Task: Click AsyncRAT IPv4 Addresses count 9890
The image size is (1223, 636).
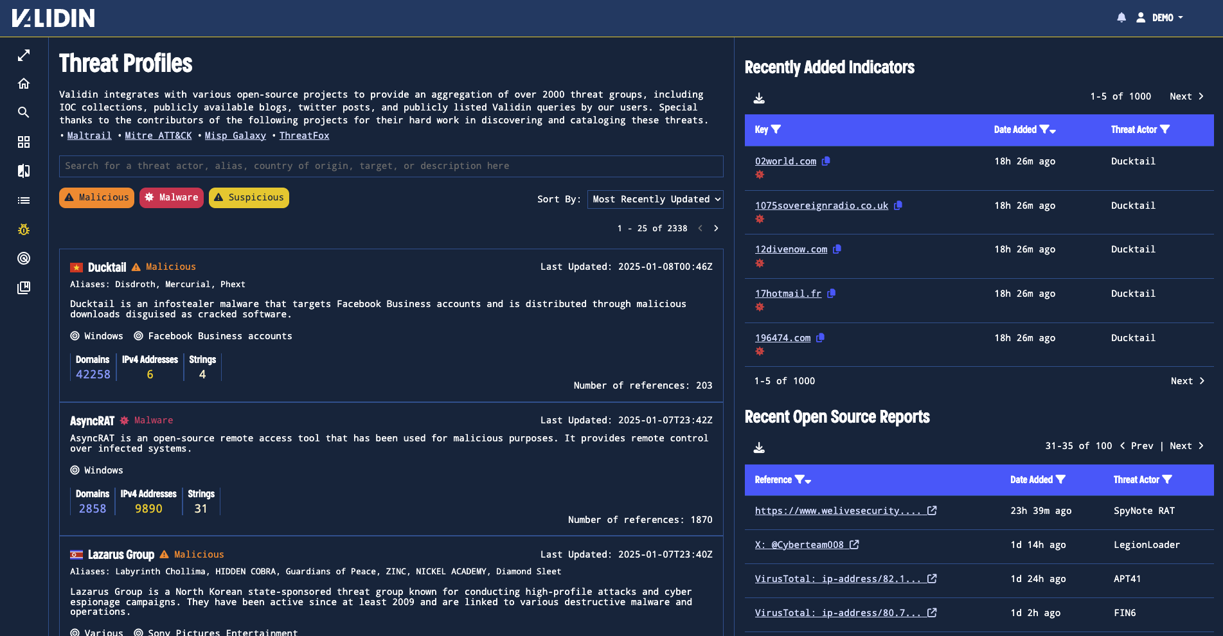Action: tap(148, 509)
